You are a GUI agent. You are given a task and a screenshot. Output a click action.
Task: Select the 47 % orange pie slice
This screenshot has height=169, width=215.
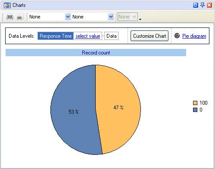coord(118,107)
